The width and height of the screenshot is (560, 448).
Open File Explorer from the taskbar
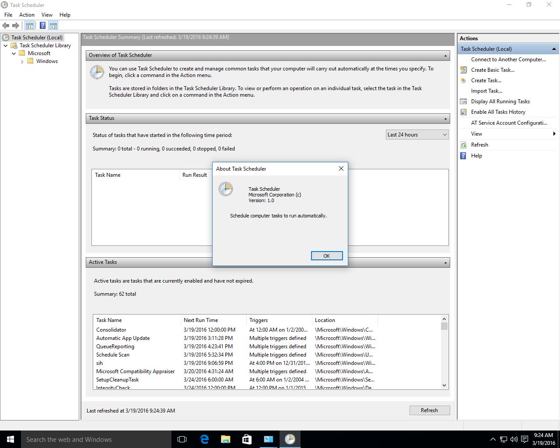pos(225,439)
